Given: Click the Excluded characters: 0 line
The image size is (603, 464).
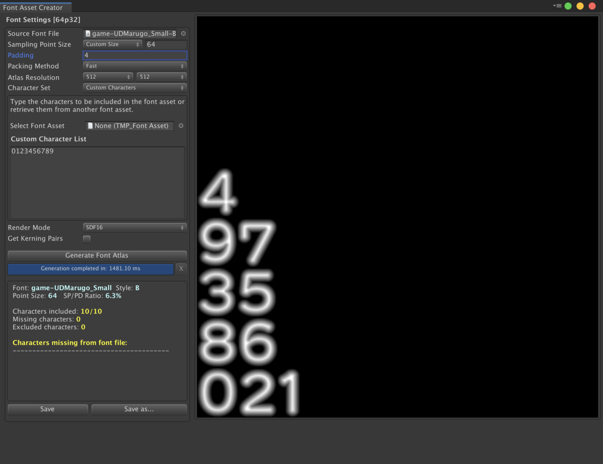Looking at the screenshot, I should pyautogui.click(x=49, y=327).
